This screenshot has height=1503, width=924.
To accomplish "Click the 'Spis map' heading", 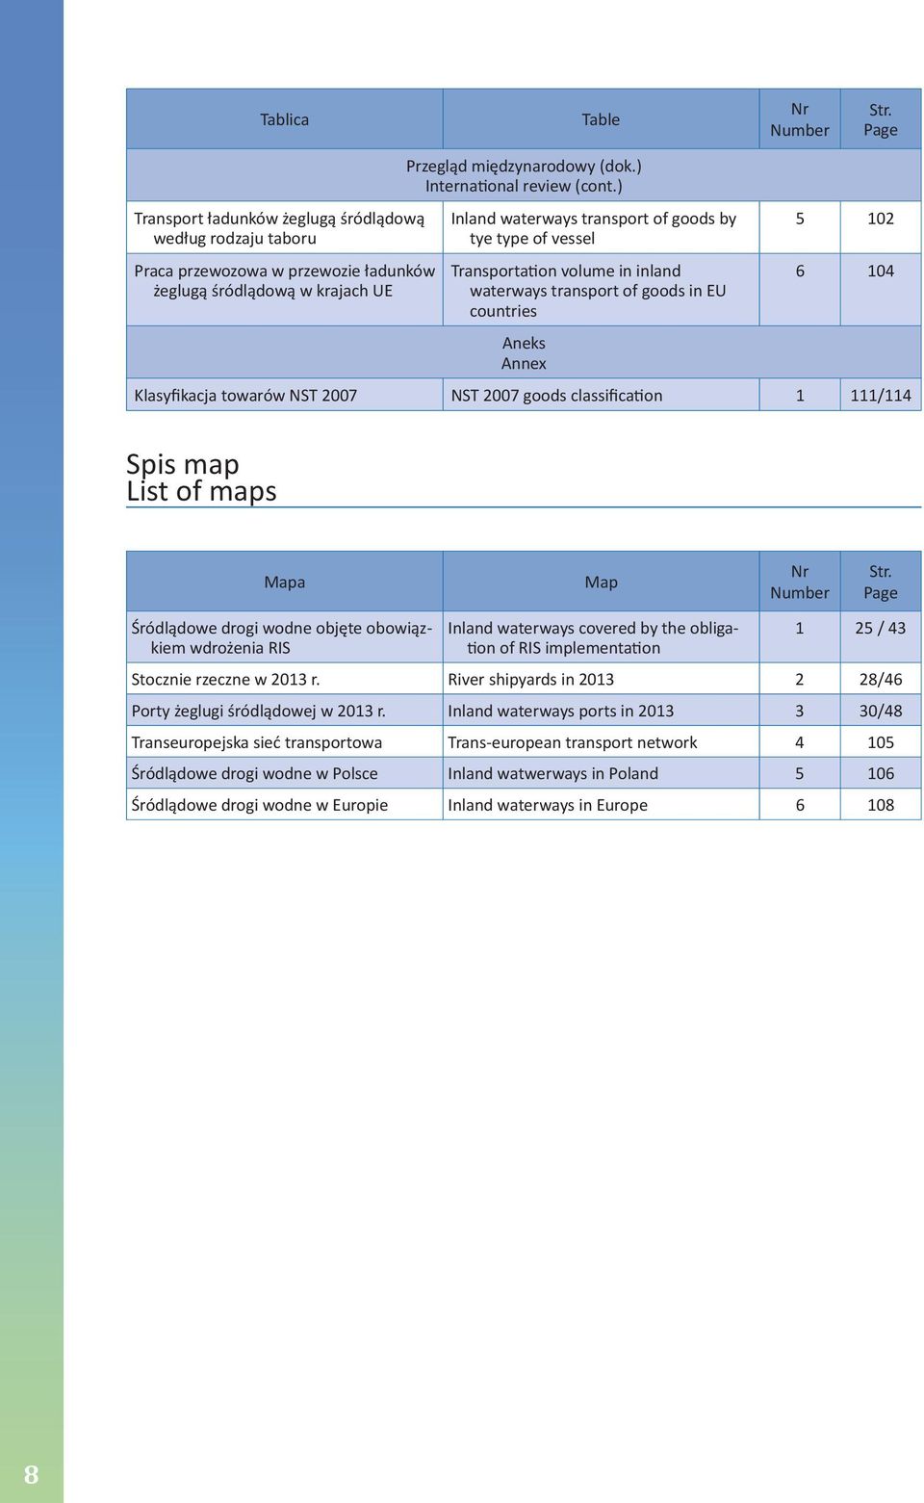I will [183, 464].
